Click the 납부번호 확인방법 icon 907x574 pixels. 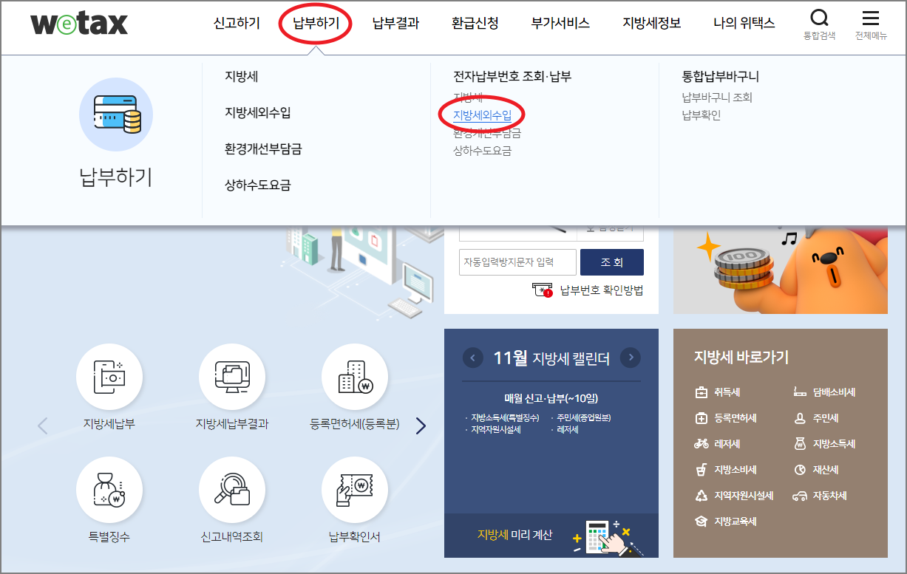[x=543, y=290]
